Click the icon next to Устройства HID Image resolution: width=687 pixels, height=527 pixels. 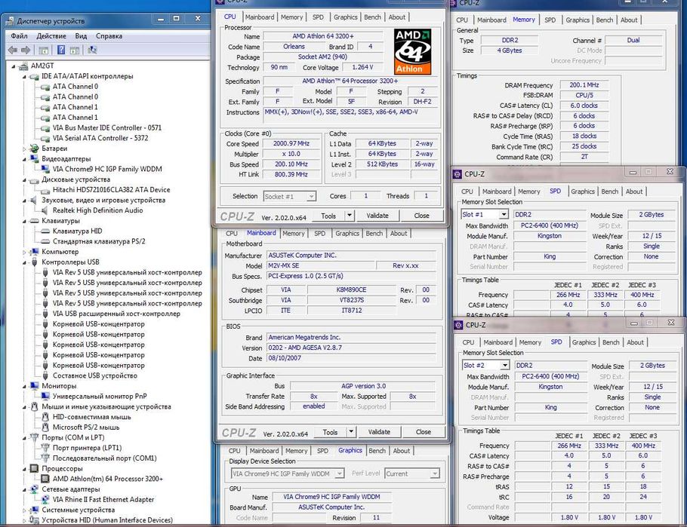pyautogui.click(x=34, y=520)
